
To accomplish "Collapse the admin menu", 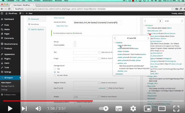I will click(x=8, y=95).
